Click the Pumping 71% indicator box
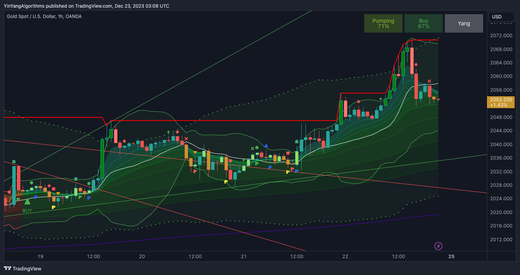Viewport: 520px width, 275px height. [383, 23]
